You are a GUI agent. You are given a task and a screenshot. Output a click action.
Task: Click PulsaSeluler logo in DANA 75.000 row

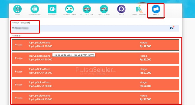tap(19, 98)
